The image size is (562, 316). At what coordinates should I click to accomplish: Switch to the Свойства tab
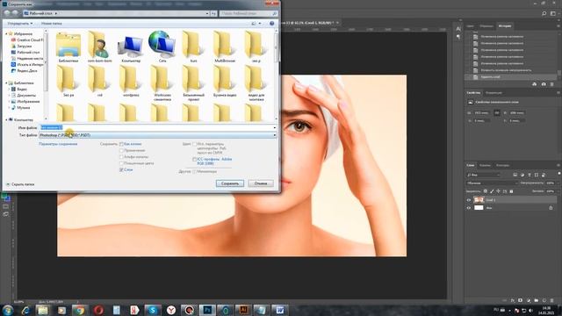point(473,93)
